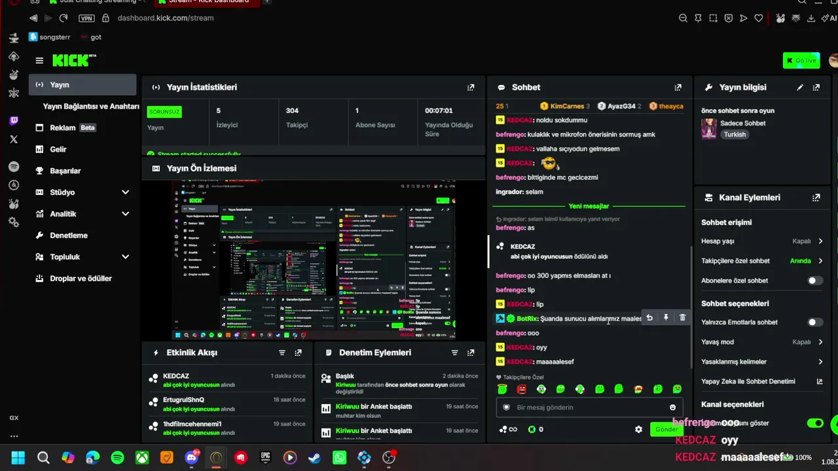
Task: Open filter options in Etkinlik Akışı
Action: coord(282,353)
